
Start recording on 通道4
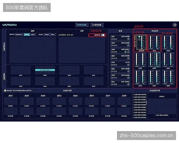click(x=128, y=58)
